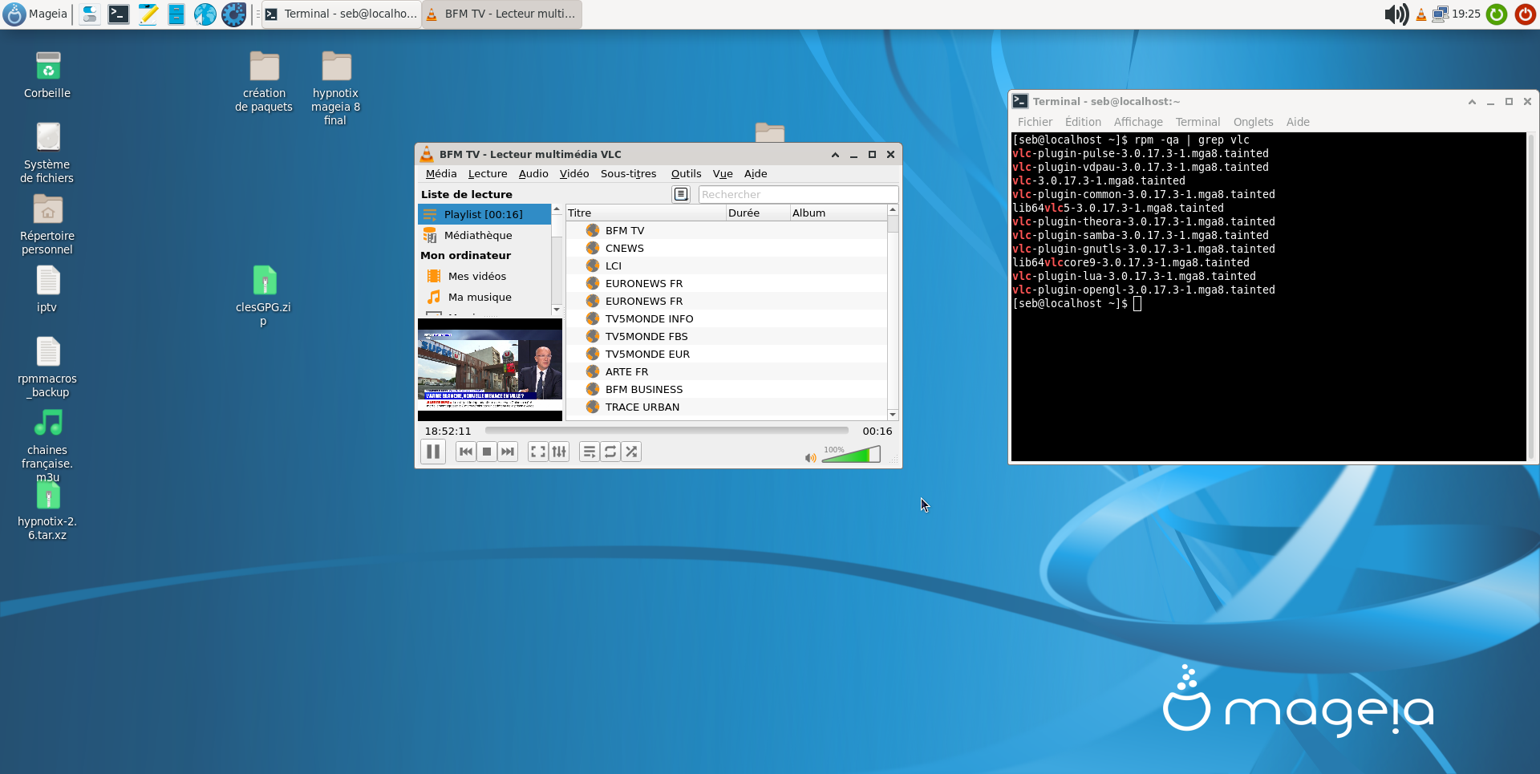Open the Outils menu in VLC
Screen dimensions: 1540x774
tap(686, 173)
